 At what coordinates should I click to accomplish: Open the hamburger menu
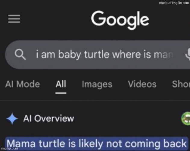[x=14, y=20]
